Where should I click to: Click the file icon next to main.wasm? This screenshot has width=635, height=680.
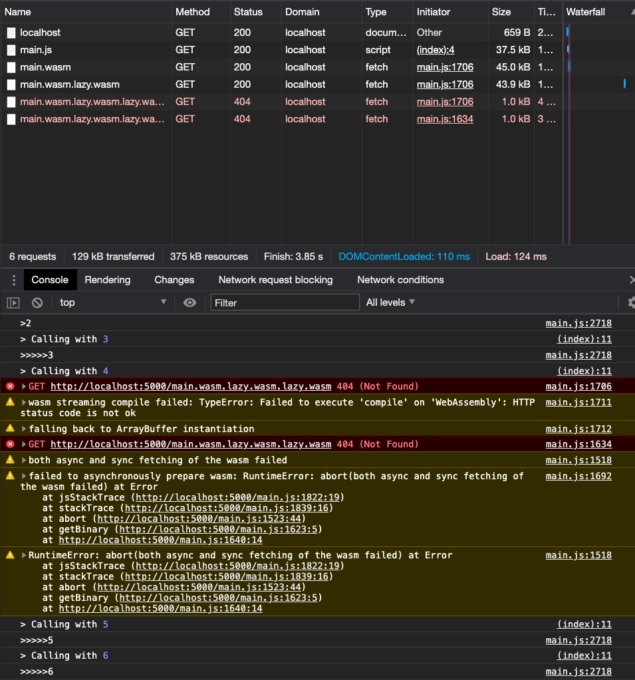[x=11, y=68]
